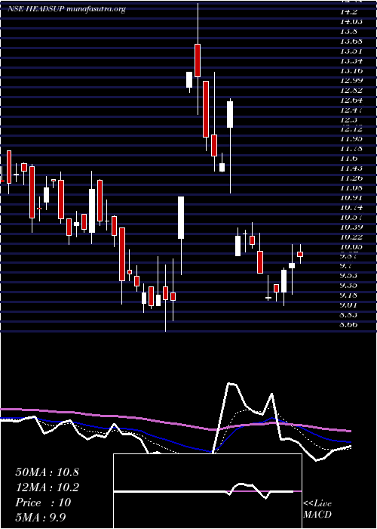Select the Price : 10 readout
The height and width of the screenshot is (529, 377).
(x=43, y=503)
